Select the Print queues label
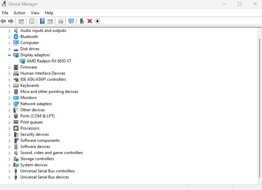The image size is (262, 190). click(32, 122)
